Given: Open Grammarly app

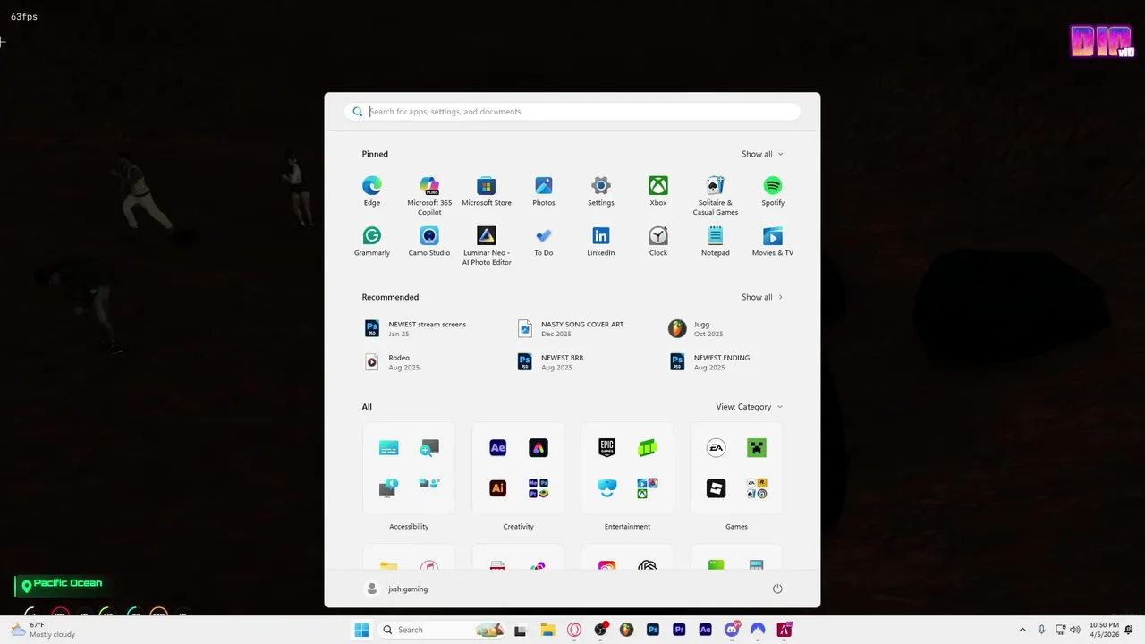Looking at the screenshot, I should [371, 241].
